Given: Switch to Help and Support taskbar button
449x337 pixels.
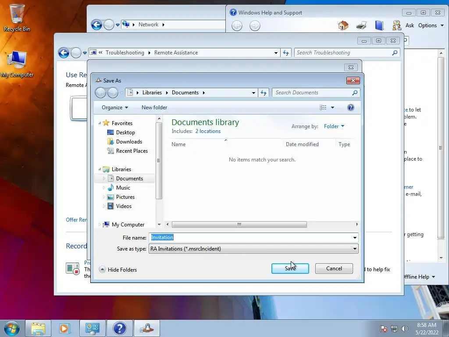Looking at the screenshot, I should [119, 328].
